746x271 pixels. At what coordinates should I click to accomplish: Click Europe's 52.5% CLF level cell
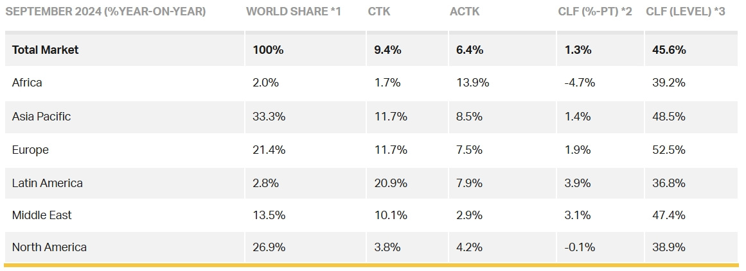pyautogui.click(x=669, y=150)
